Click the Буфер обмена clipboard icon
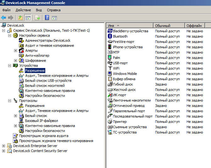Image resolution: width=211 pixels, height=168 pixels. [110, 79]
